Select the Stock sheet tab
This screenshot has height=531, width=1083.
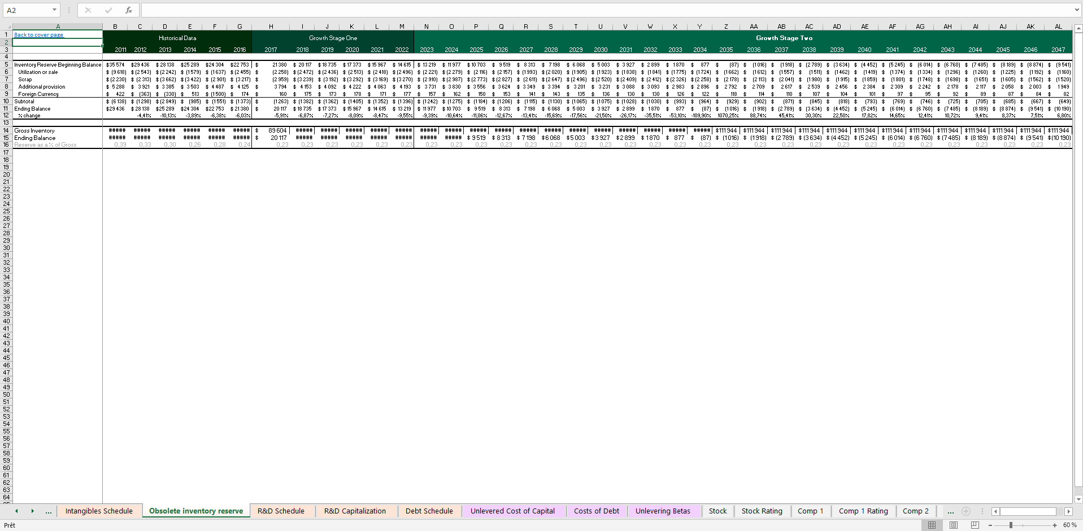pyautogui.click(x=718, y=511)
